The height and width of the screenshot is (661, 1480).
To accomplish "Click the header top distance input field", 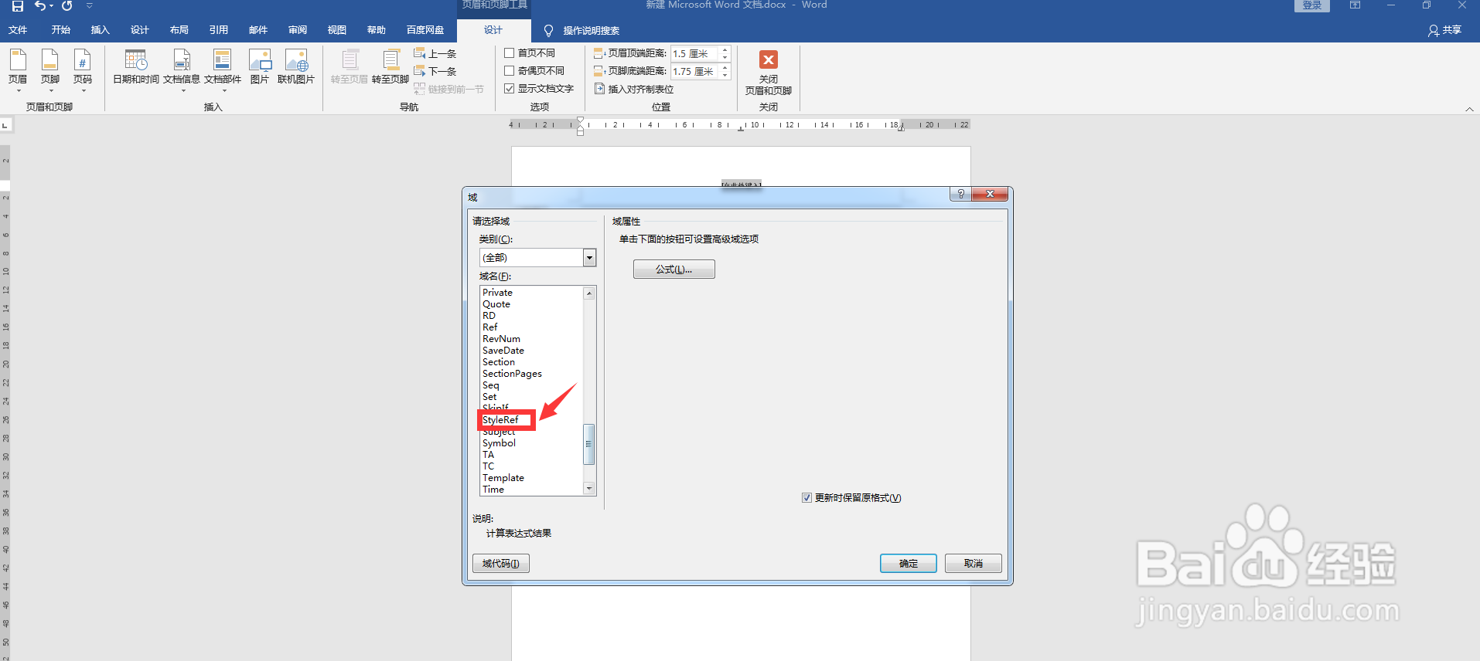I will coord(695,53).
